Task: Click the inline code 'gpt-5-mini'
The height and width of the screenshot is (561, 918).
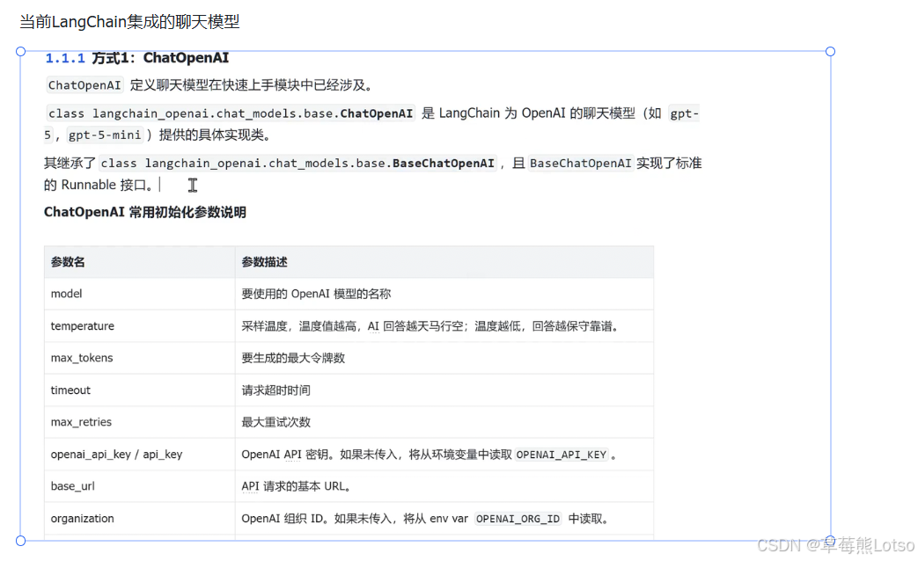Action: pos(105,135)
